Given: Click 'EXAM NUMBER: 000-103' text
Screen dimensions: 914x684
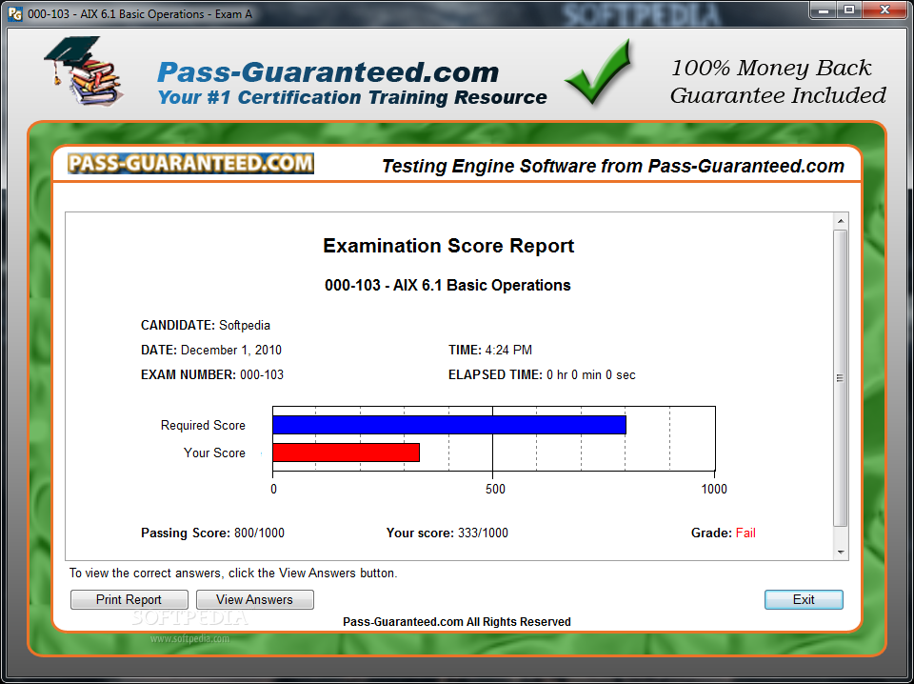Looking at the screenshot, I should [x=212, y=374].
